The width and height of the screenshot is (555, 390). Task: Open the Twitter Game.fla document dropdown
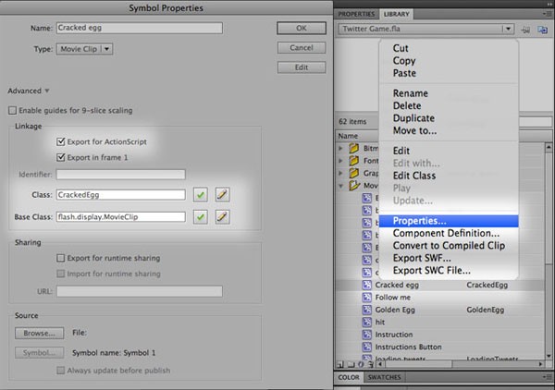coord(509,30)
